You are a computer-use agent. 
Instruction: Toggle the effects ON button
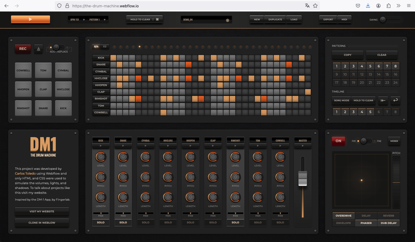tap(338, 141)
